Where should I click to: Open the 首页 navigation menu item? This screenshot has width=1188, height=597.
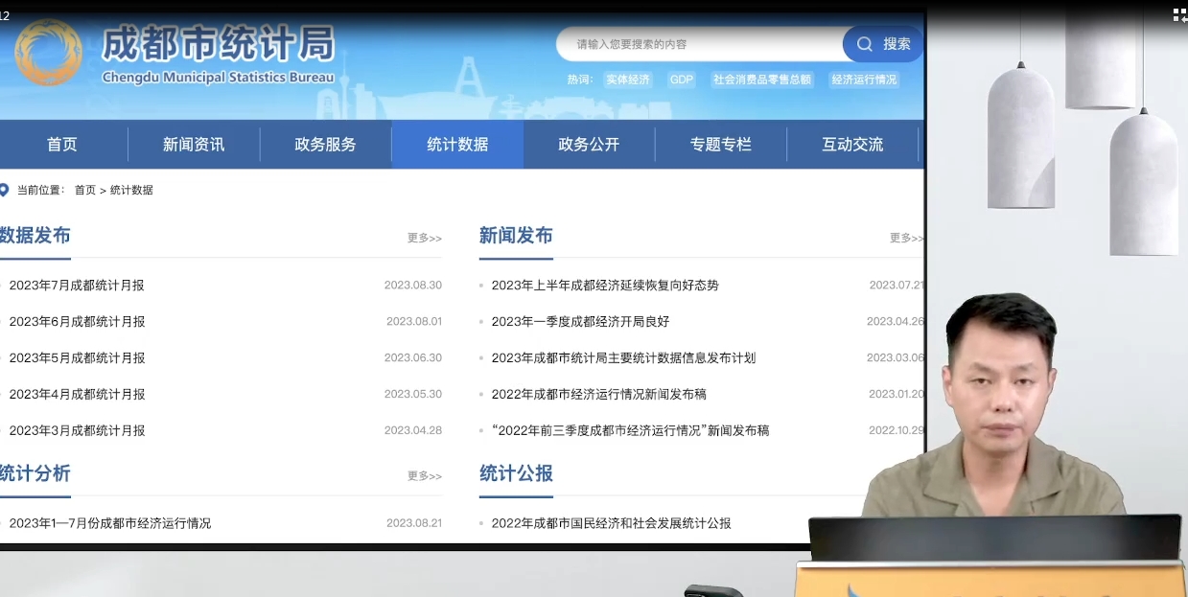(61, 144)
